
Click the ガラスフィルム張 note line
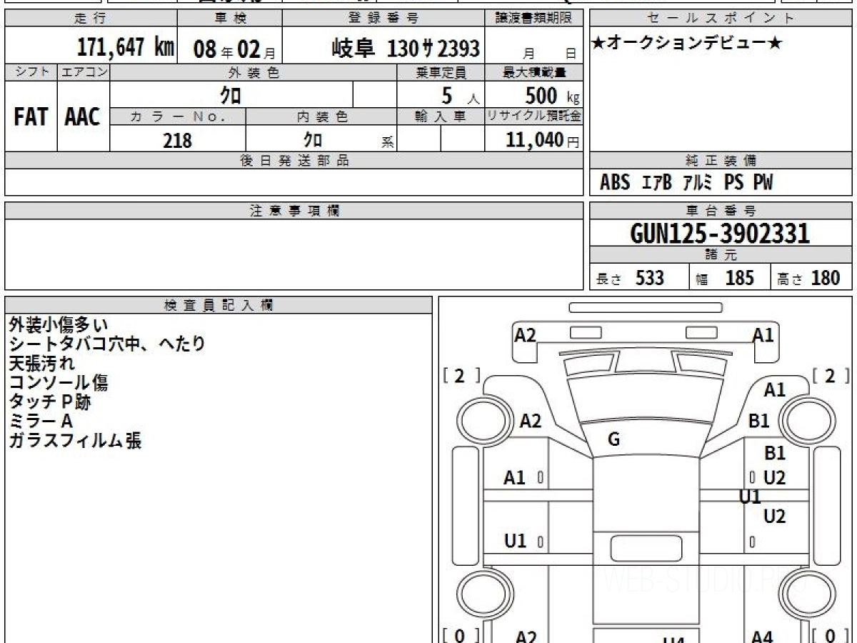(75, 441)
